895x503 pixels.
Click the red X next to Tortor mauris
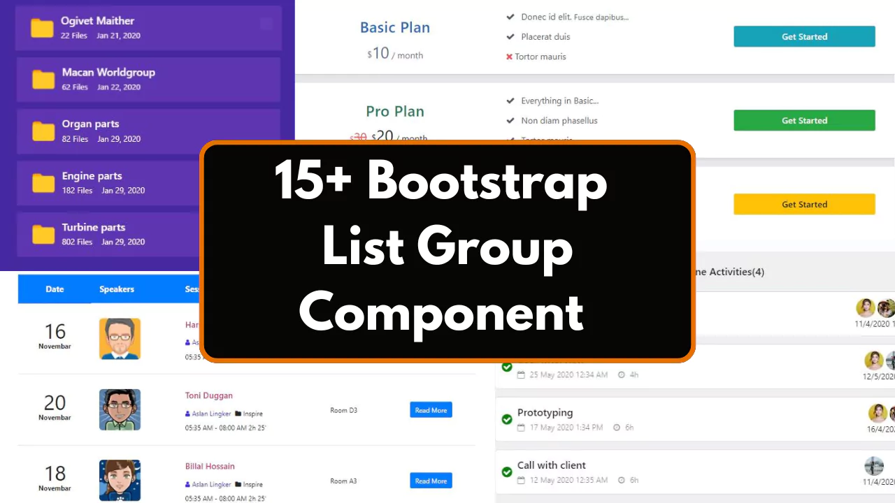coord(510,57)
